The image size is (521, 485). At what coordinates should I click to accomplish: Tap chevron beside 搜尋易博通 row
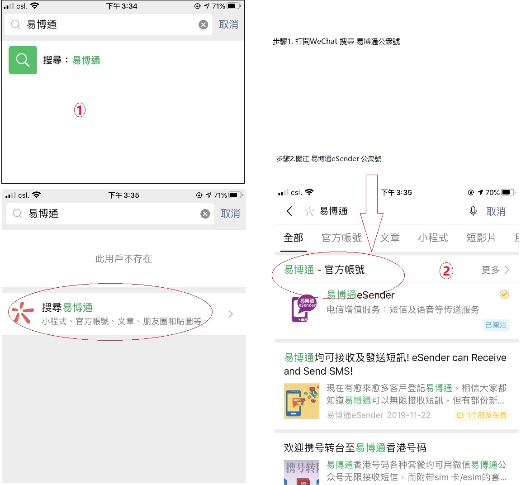click(231, 314)
